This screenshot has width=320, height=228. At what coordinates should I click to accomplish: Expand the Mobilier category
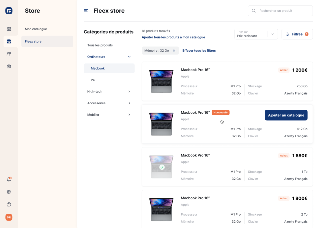pos(129,115)
